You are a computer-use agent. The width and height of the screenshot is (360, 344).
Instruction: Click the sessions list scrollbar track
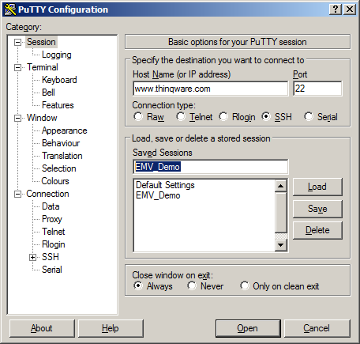click(281, 212)
